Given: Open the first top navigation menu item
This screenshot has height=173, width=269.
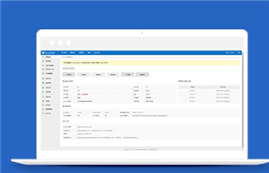Looking at the screenshot, I should tap(64, 53).
